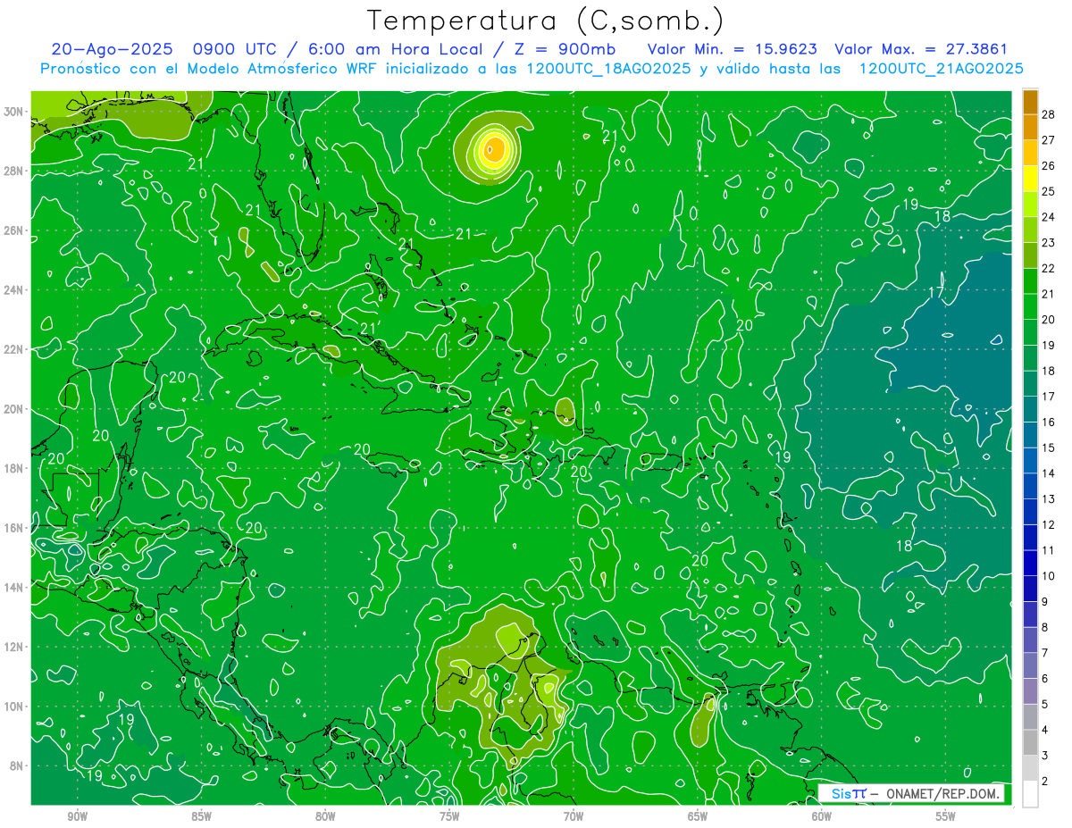Image resolution: width=1072 pixels, height=828 pixels.
Task: Click the lime swatch between 23 and 24
Action: [x=1030, y=229]
